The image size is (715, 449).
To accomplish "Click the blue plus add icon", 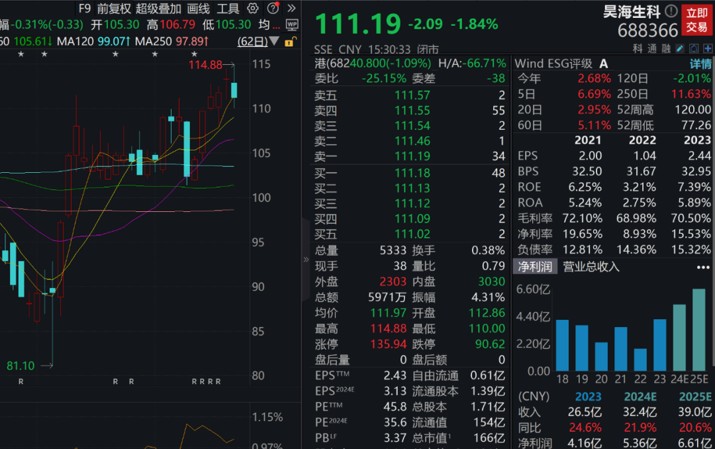I will pos(708,48).
